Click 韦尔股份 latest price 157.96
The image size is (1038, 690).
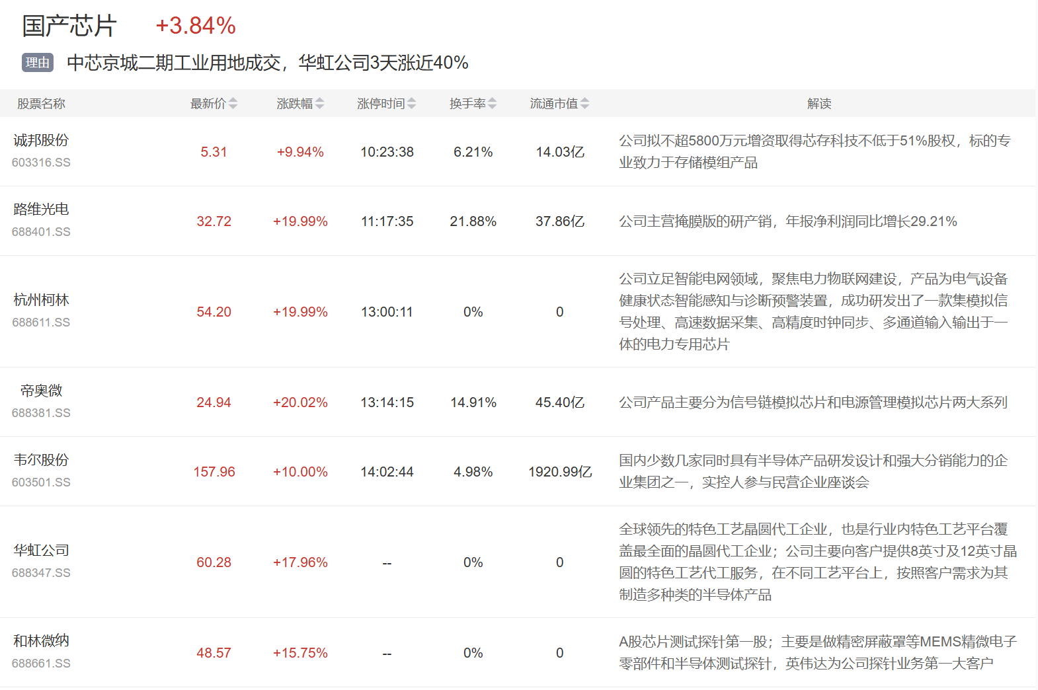[214, 472]
